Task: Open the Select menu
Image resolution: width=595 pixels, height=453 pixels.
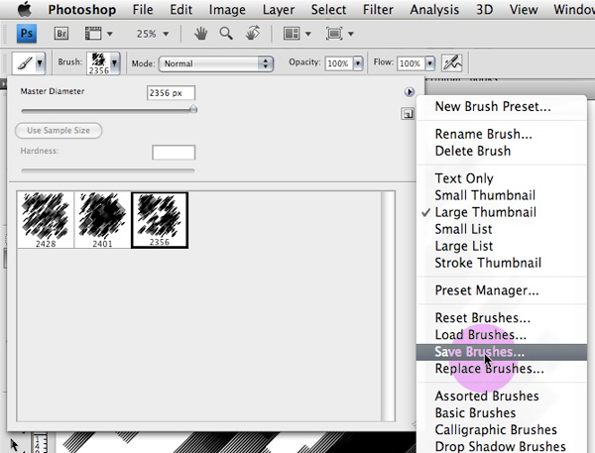Action: point(328,10)
